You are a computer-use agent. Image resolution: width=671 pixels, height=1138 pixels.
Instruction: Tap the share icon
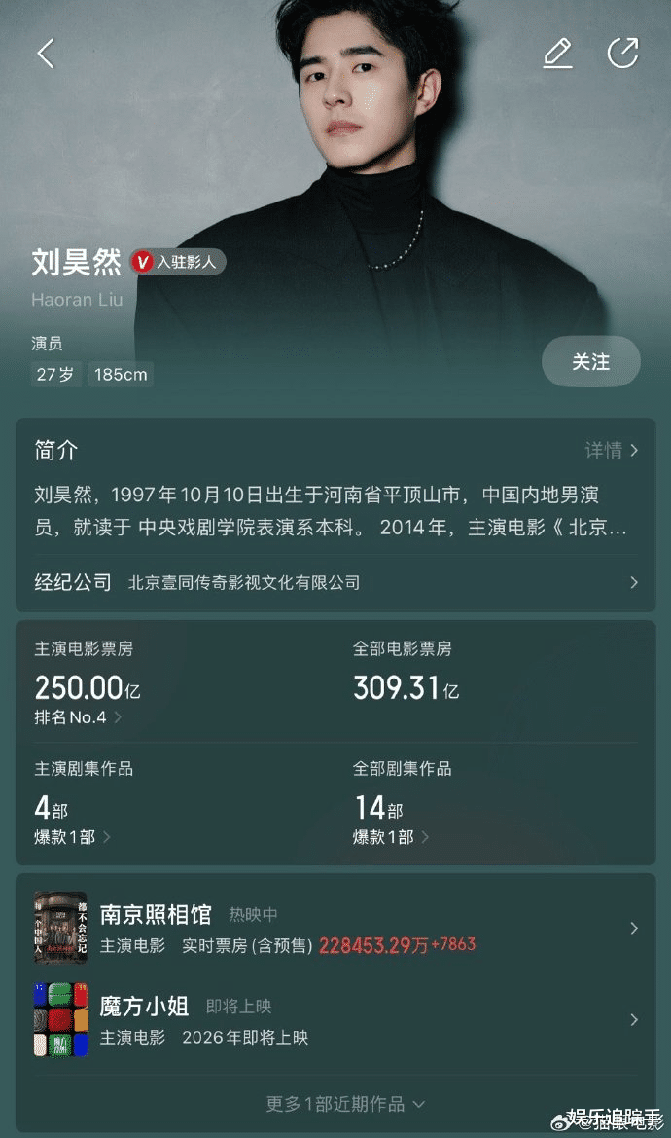pyautogui.click(x=622, y=53)
